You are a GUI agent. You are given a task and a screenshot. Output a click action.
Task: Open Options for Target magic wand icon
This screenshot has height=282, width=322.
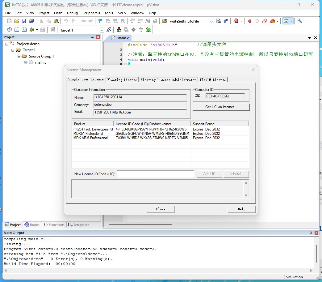click(x=109, y=30)
